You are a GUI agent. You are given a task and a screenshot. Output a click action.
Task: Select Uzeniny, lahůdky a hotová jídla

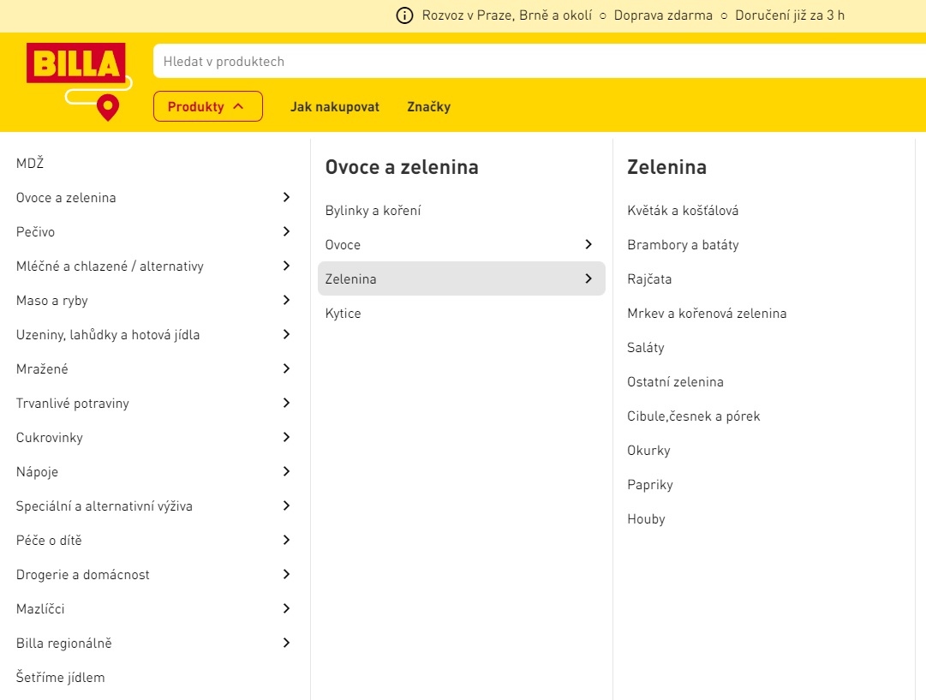(x=108, y=334)
